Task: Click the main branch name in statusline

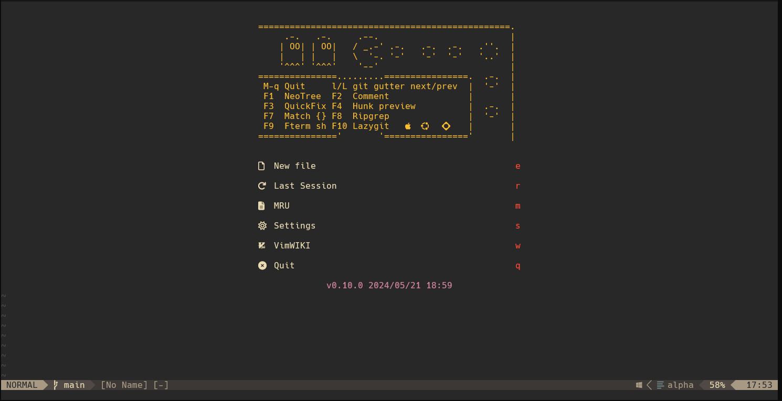Action: (75, 385)
